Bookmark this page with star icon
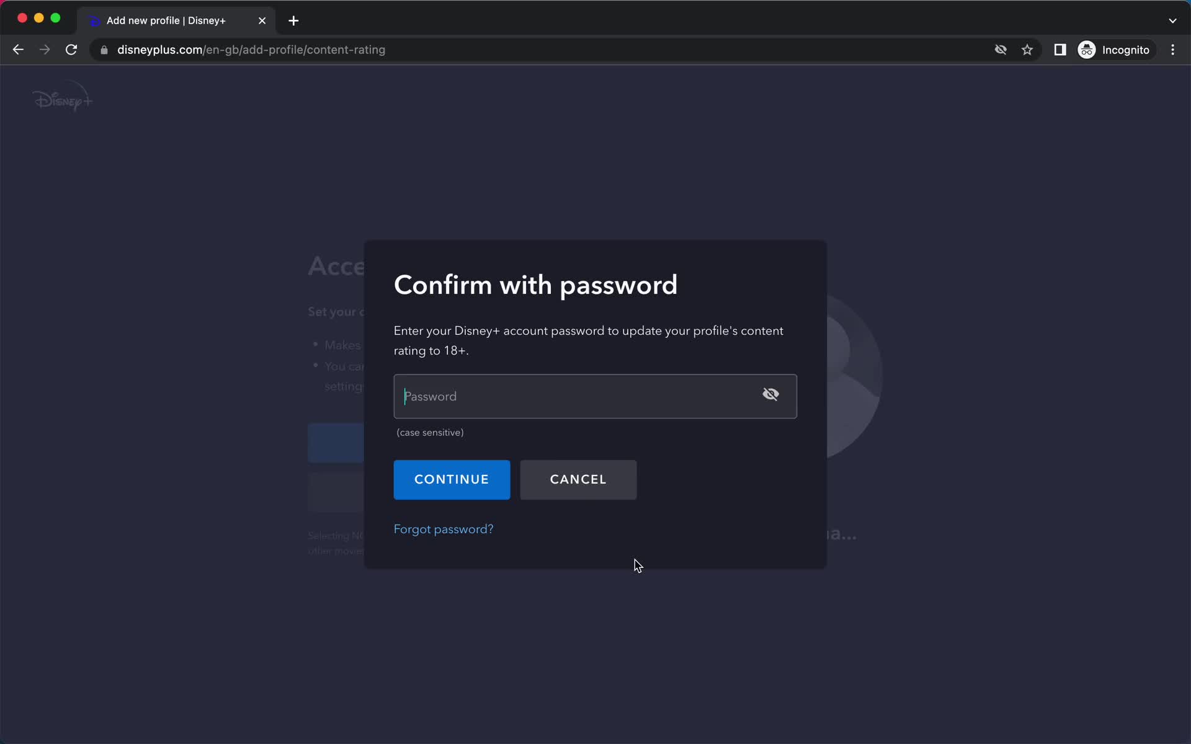 1027,50
